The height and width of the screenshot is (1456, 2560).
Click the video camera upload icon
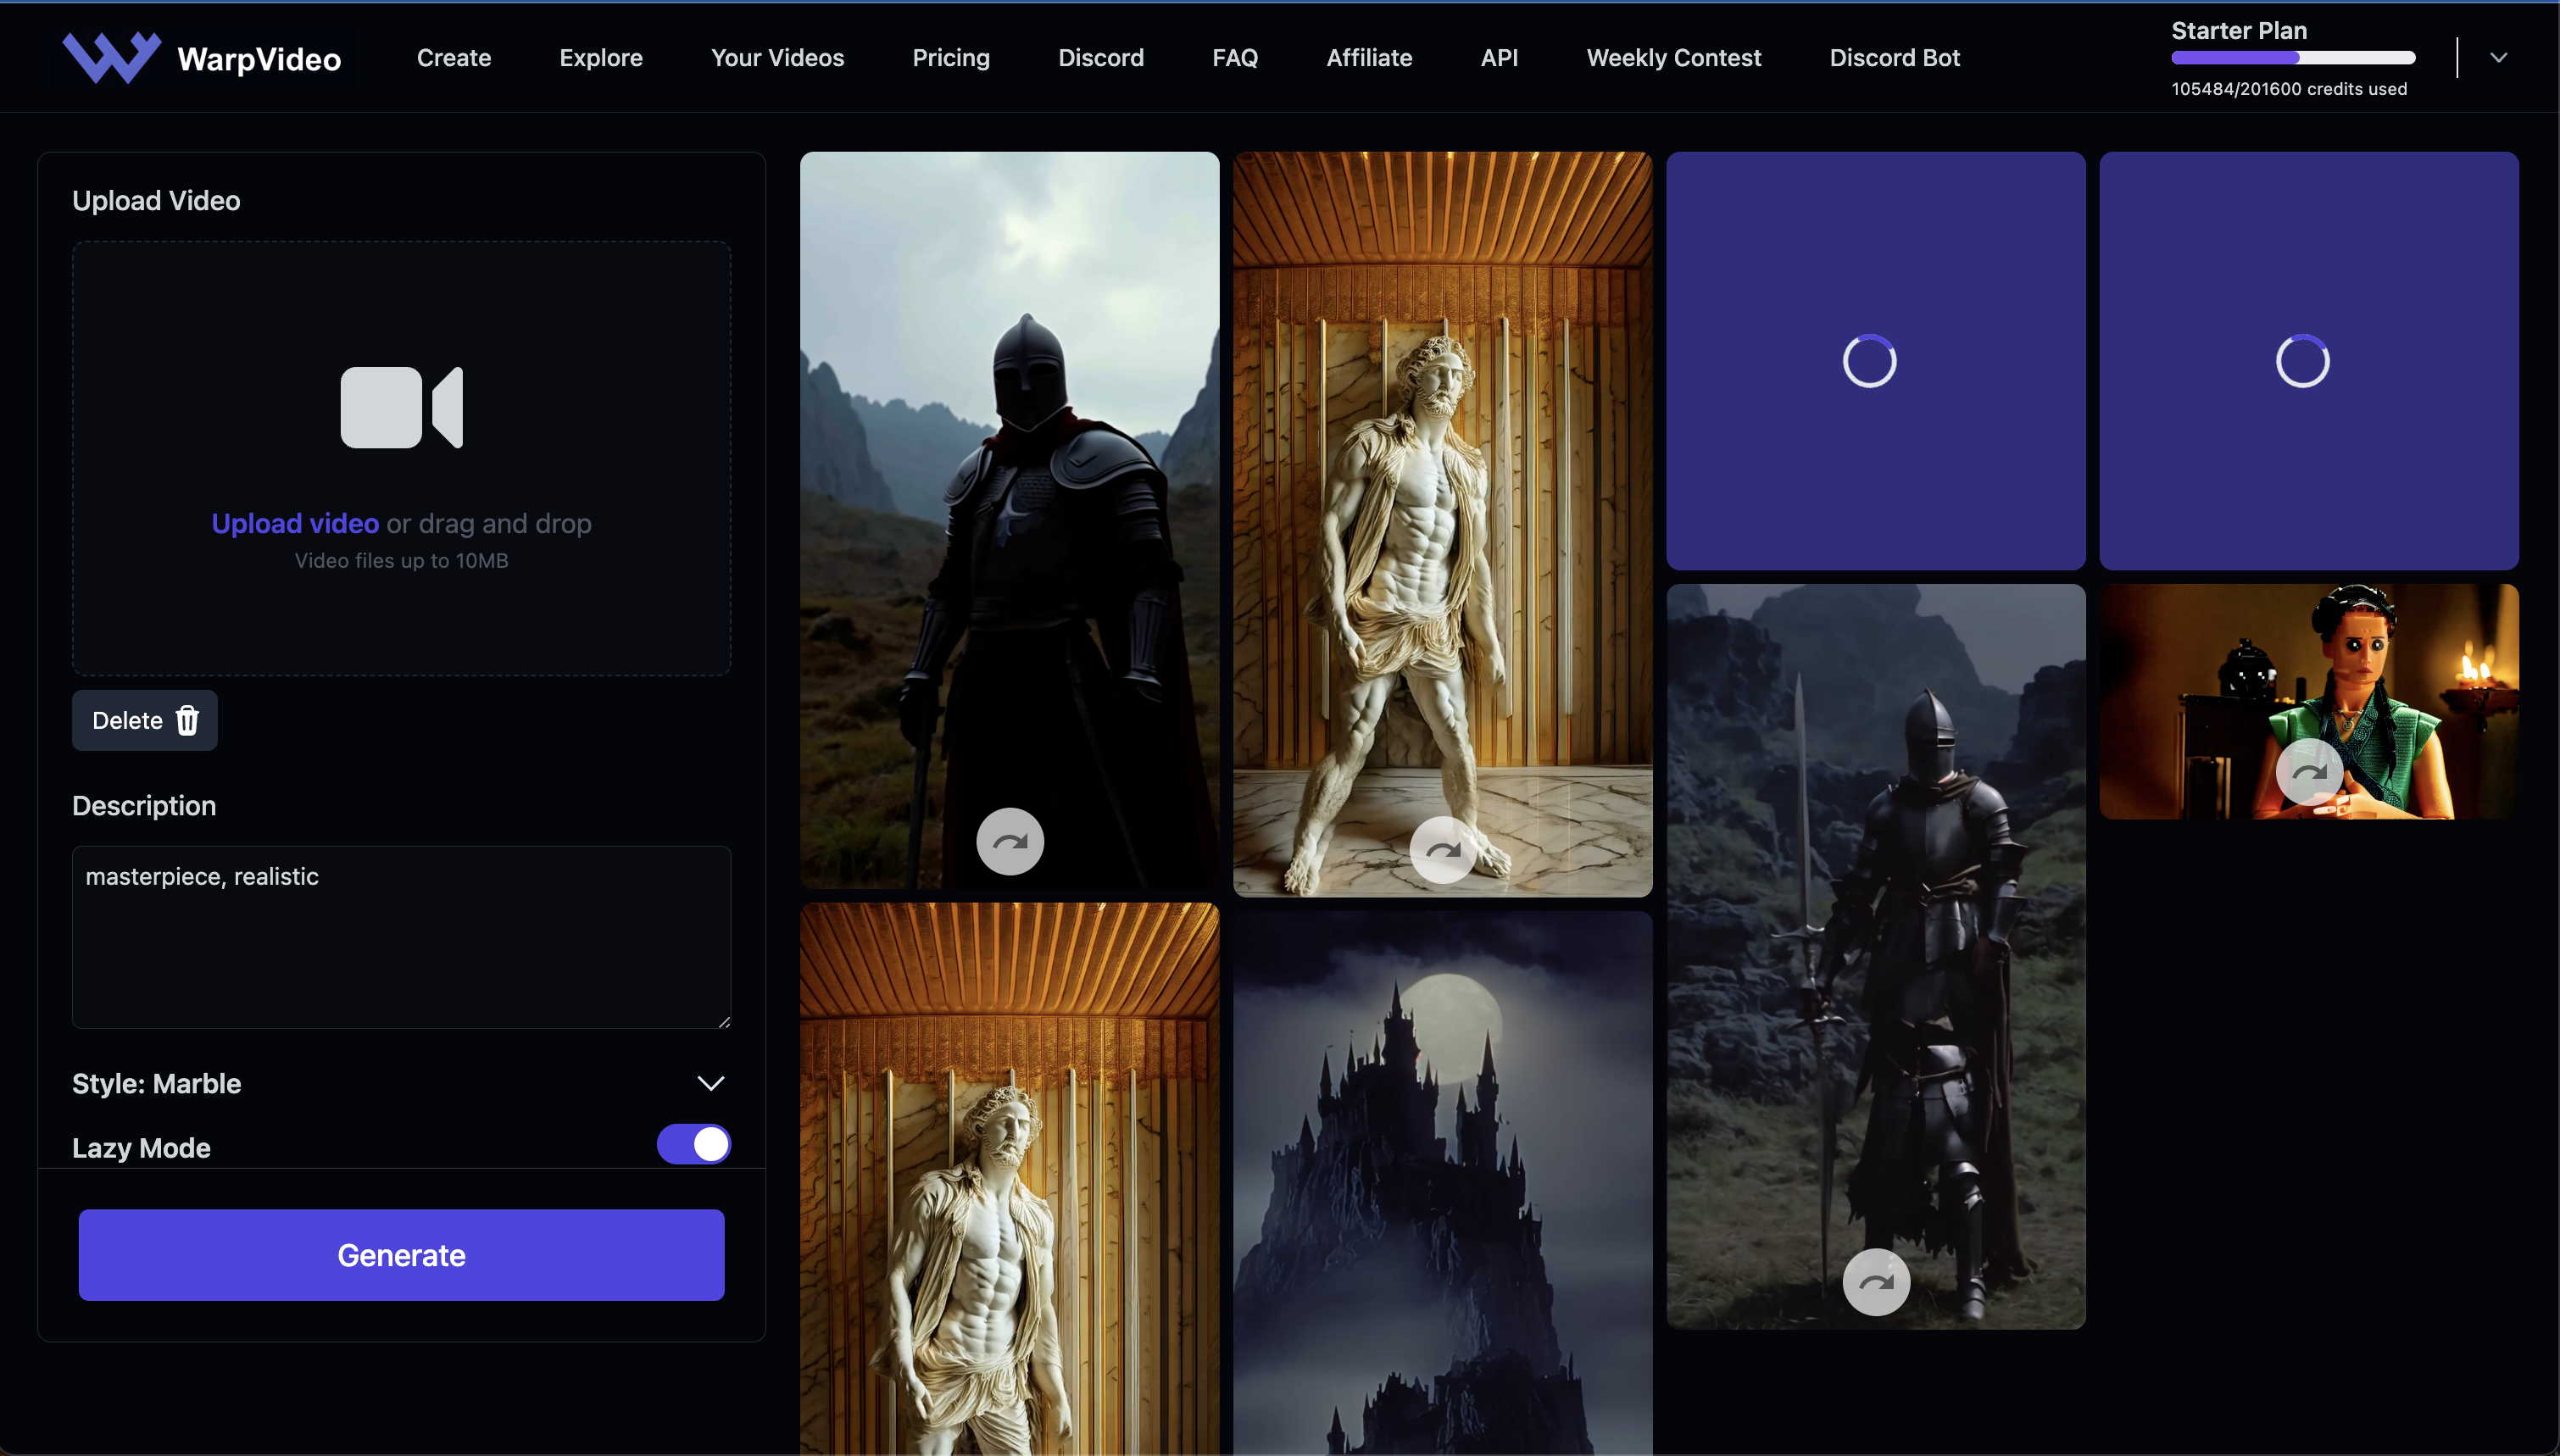(401, 407)
